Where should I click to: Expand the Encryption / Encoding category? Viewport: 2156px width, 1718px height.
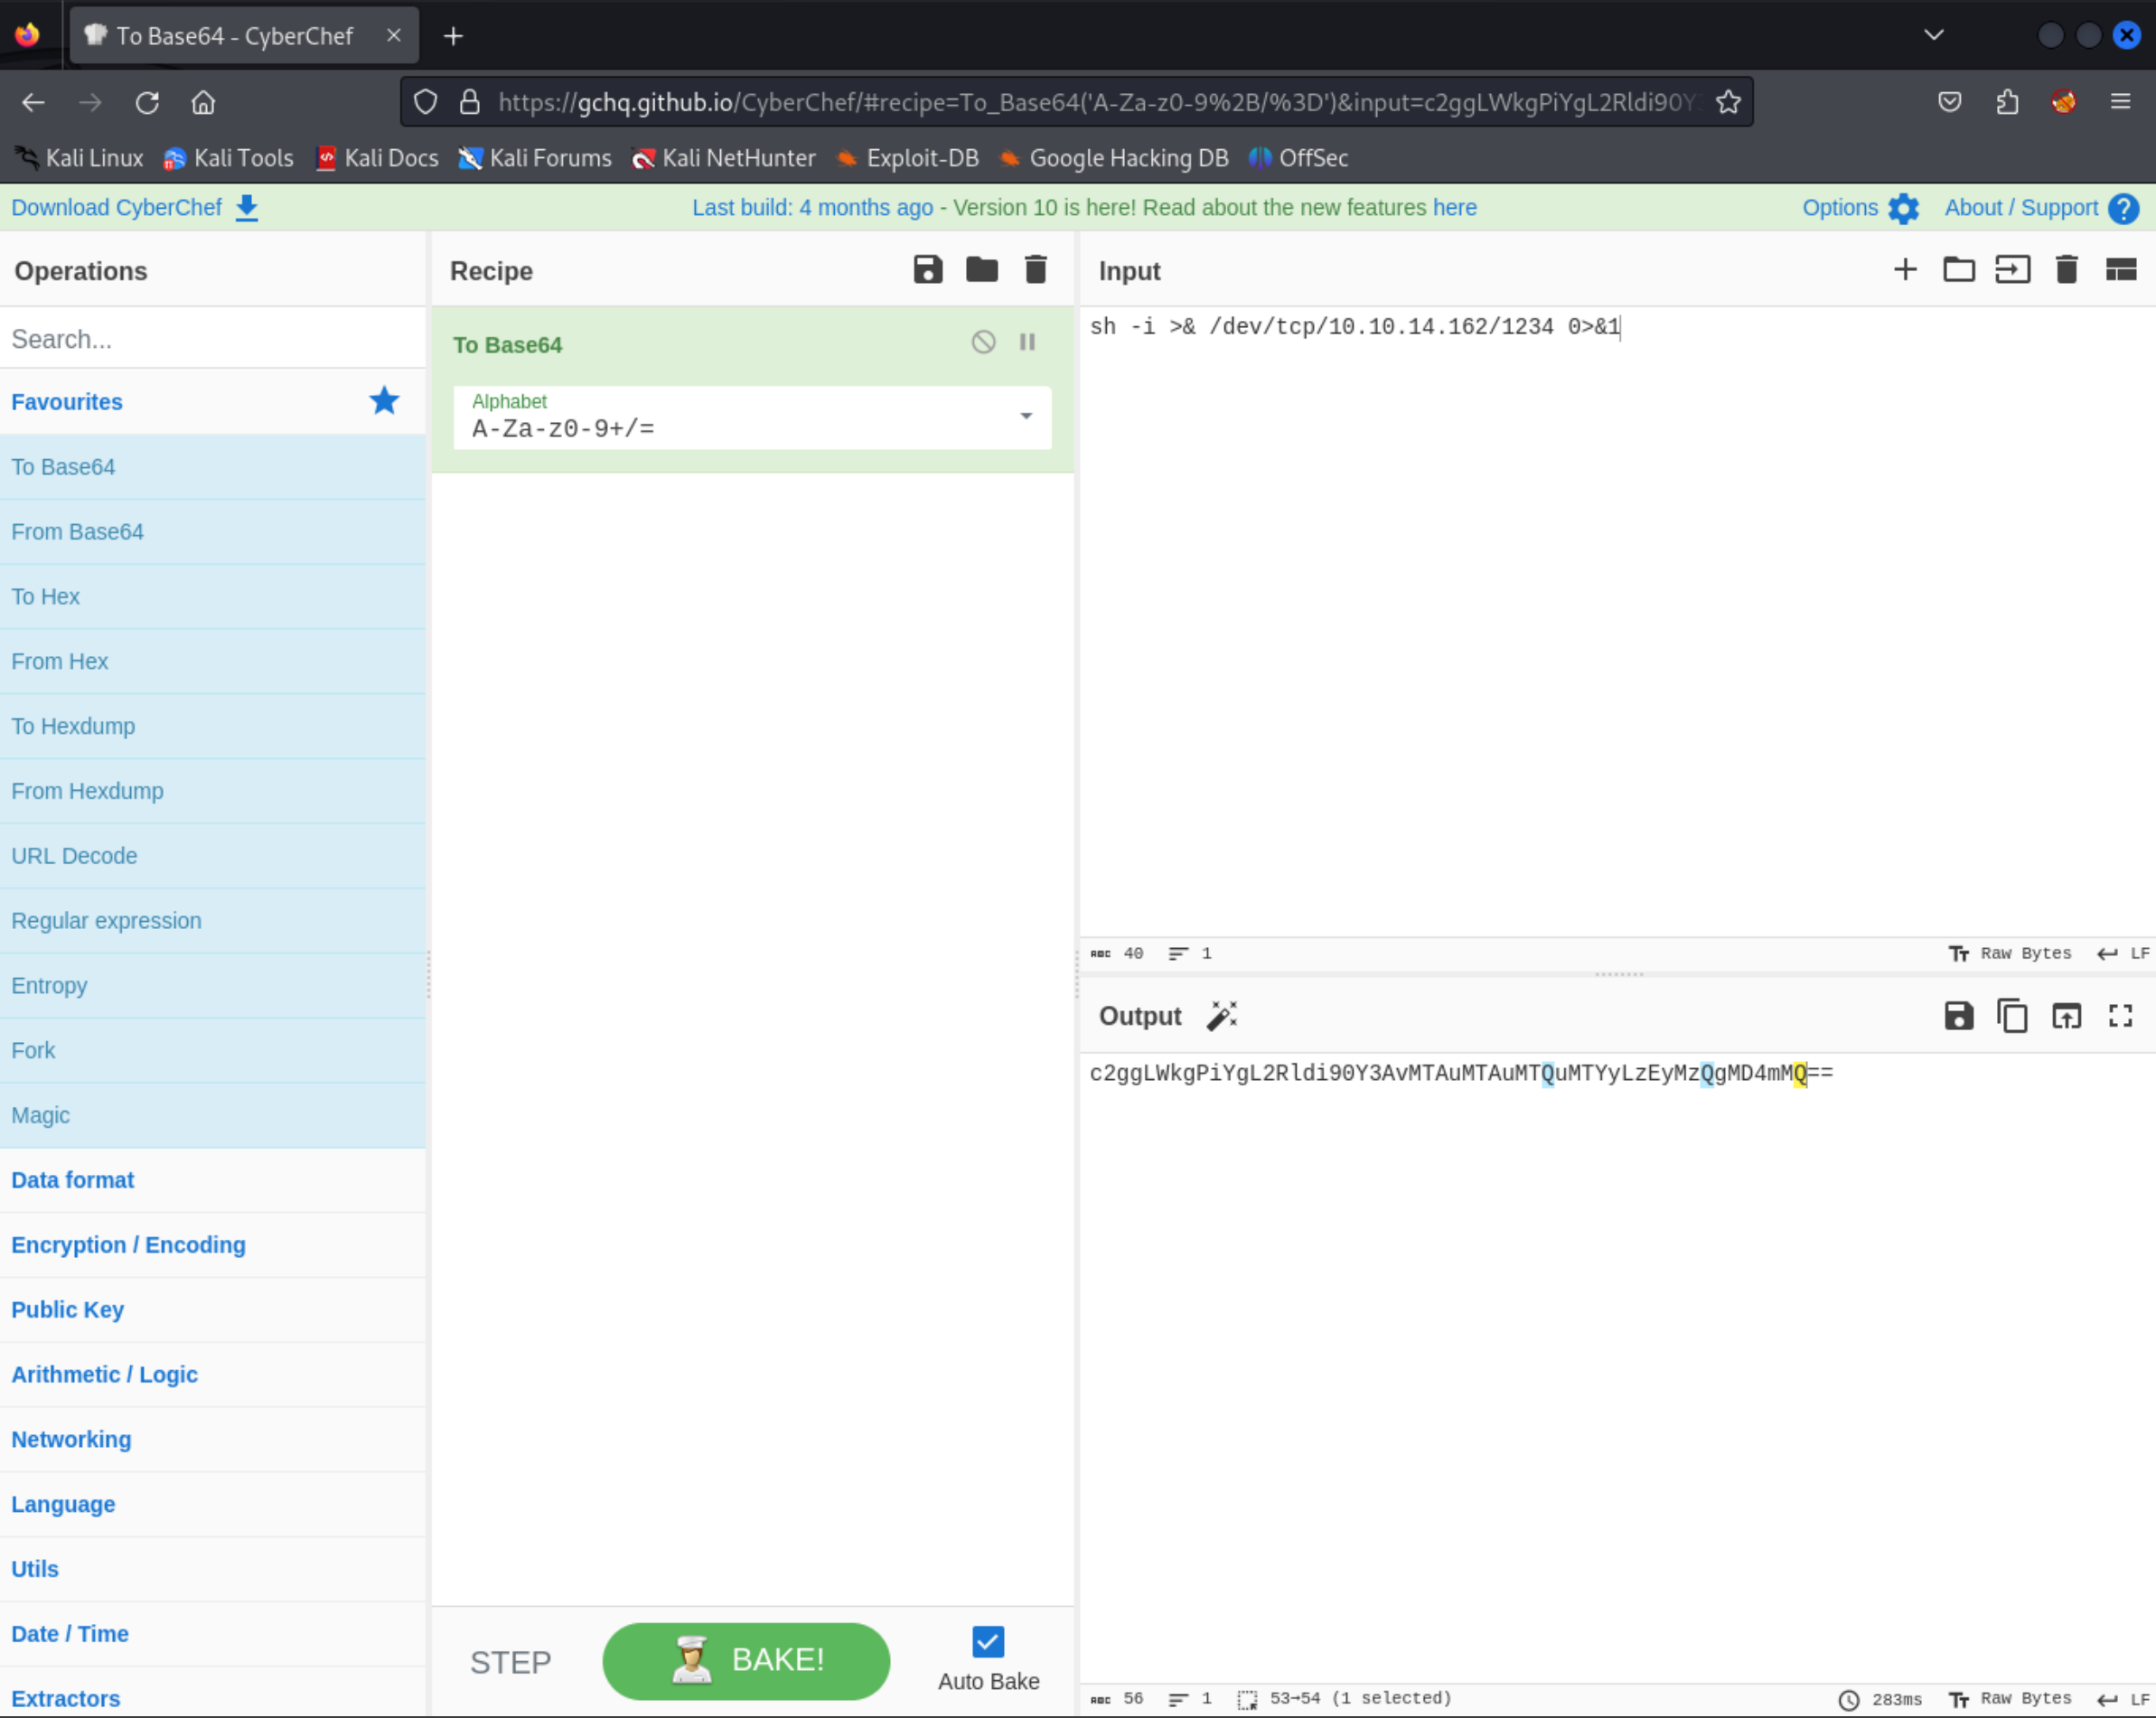128,1245
